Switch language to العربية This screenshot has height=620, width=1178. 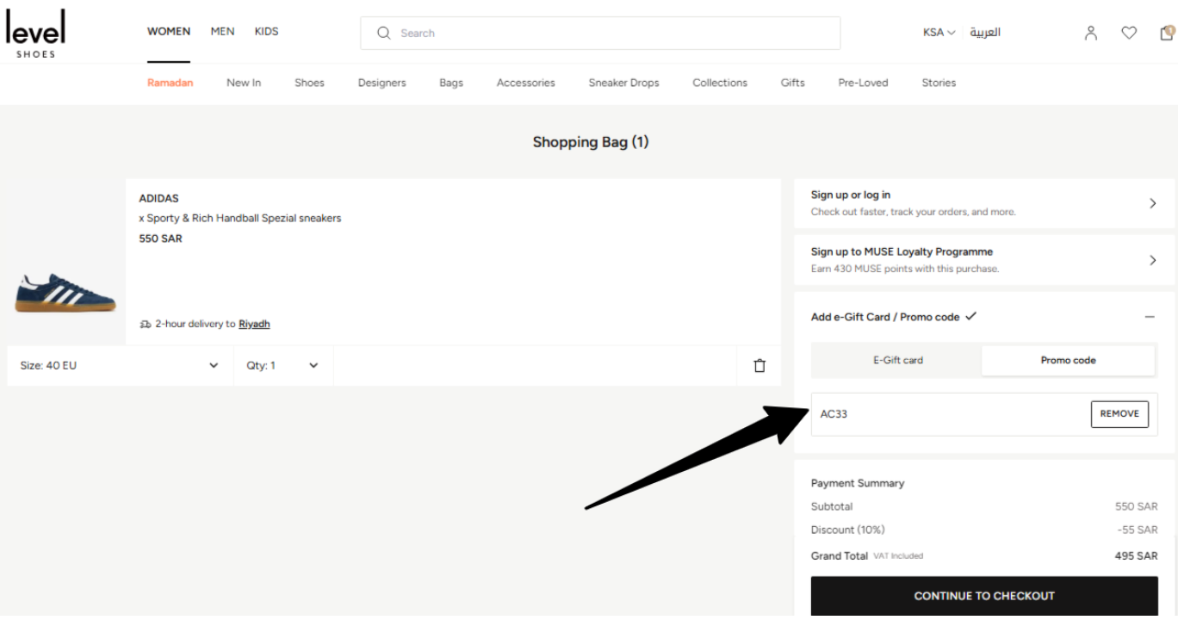coord(985,33)
